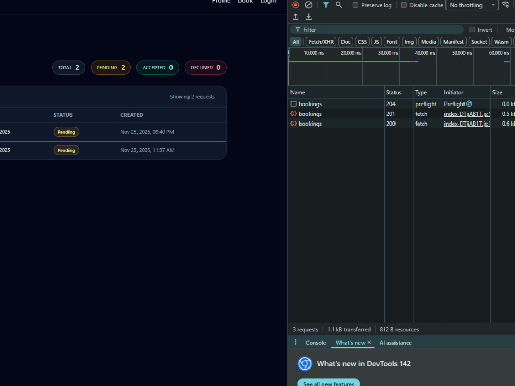This screenshot has width=515, height=386.
Task: Enable Disable cache checkbox
Action: click(x=404, y=5)
